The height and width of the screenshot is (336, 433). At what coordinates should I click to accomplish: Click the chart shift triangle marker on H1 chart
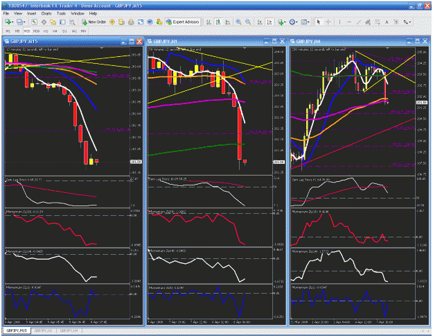245,48
